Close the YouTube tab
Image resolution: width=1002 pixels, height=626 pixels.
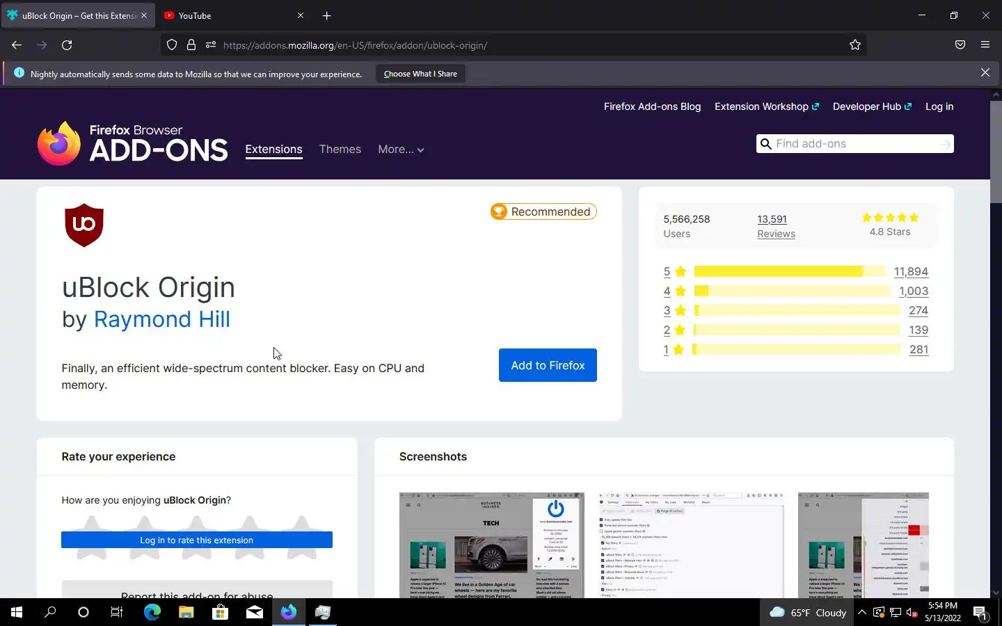tap(301, 15)
